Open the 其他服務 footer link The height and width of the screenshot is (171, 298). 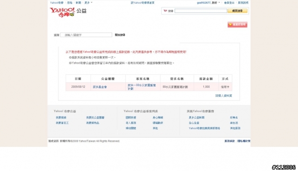235,128
